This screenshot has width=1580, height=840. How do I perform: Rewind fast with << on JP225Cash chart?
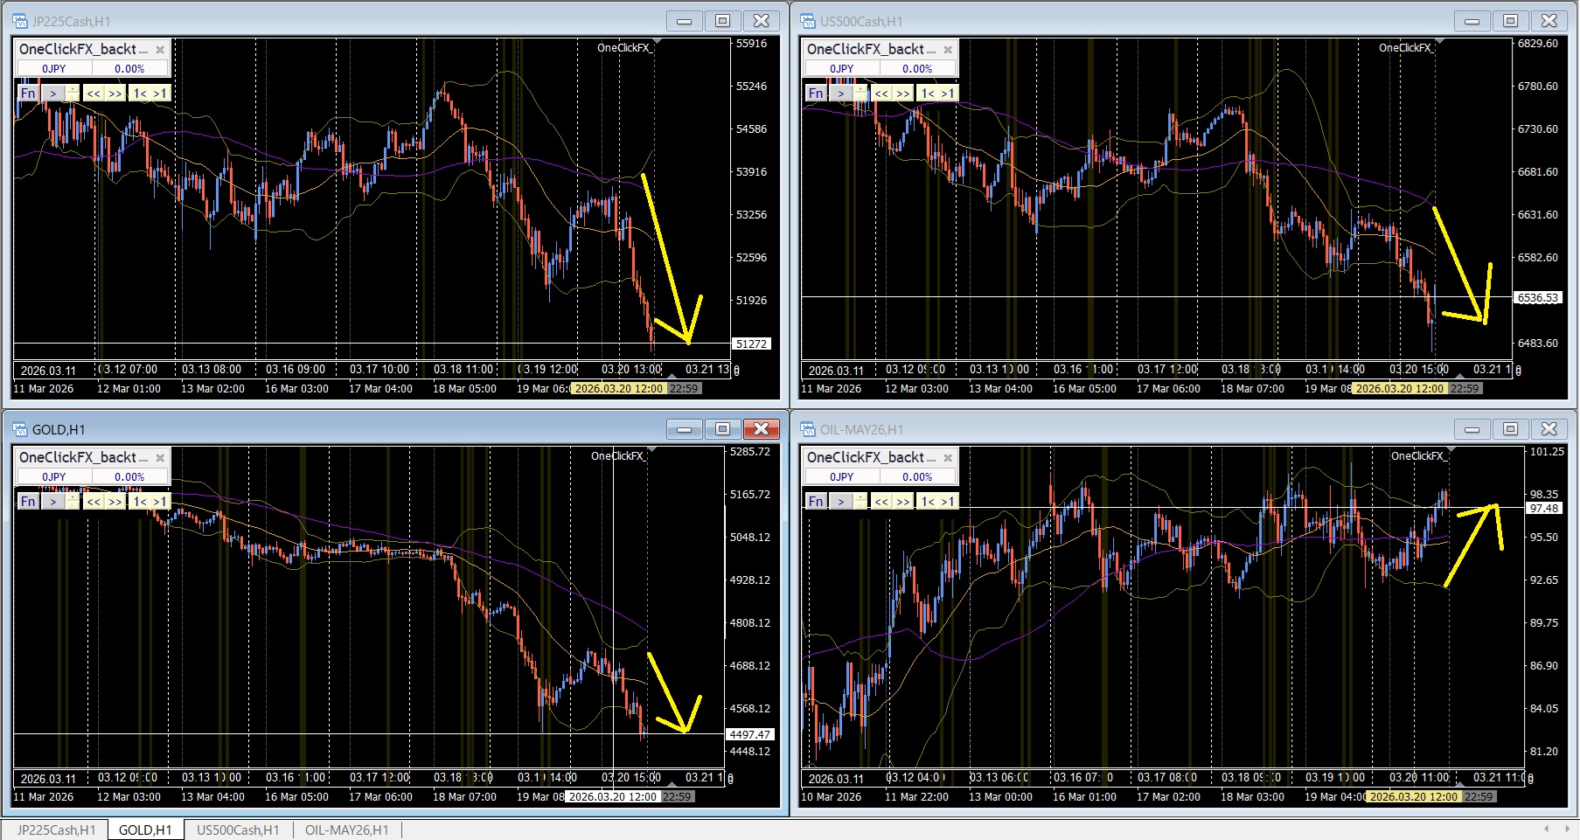coord(94,94)
